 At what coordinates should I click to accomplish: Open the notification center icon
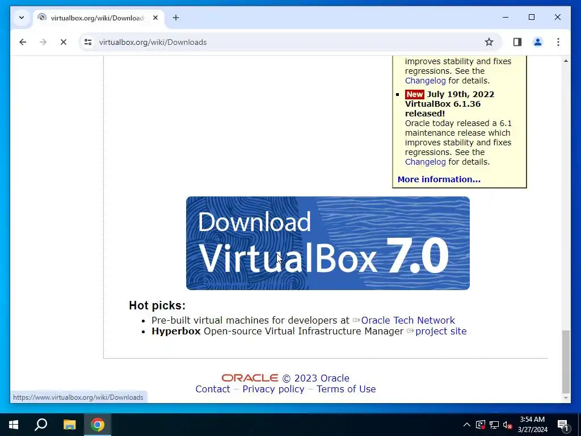point(563,425)
